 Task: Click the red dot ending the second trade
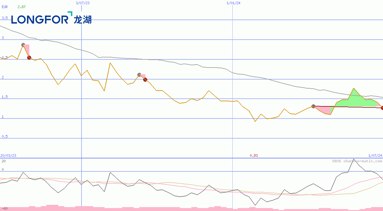click(145, 80)
